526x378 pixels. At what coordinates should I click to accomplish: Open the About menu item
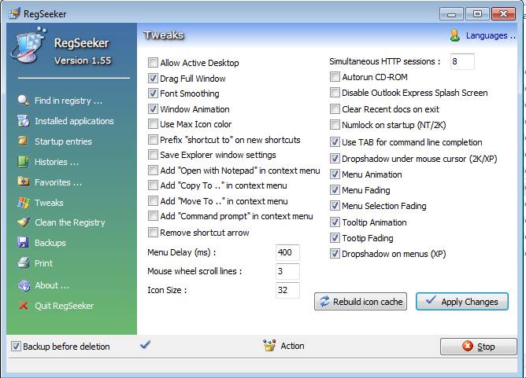[52, 285]
